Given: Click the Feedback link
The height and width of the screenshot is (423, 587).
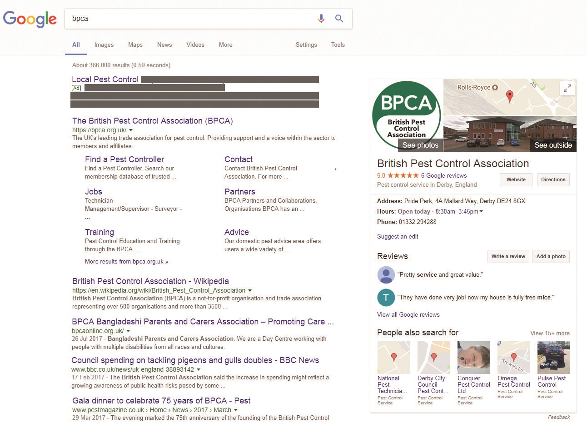Looking at the screenshot, I should pyautogui.click(x=559, y=417).
